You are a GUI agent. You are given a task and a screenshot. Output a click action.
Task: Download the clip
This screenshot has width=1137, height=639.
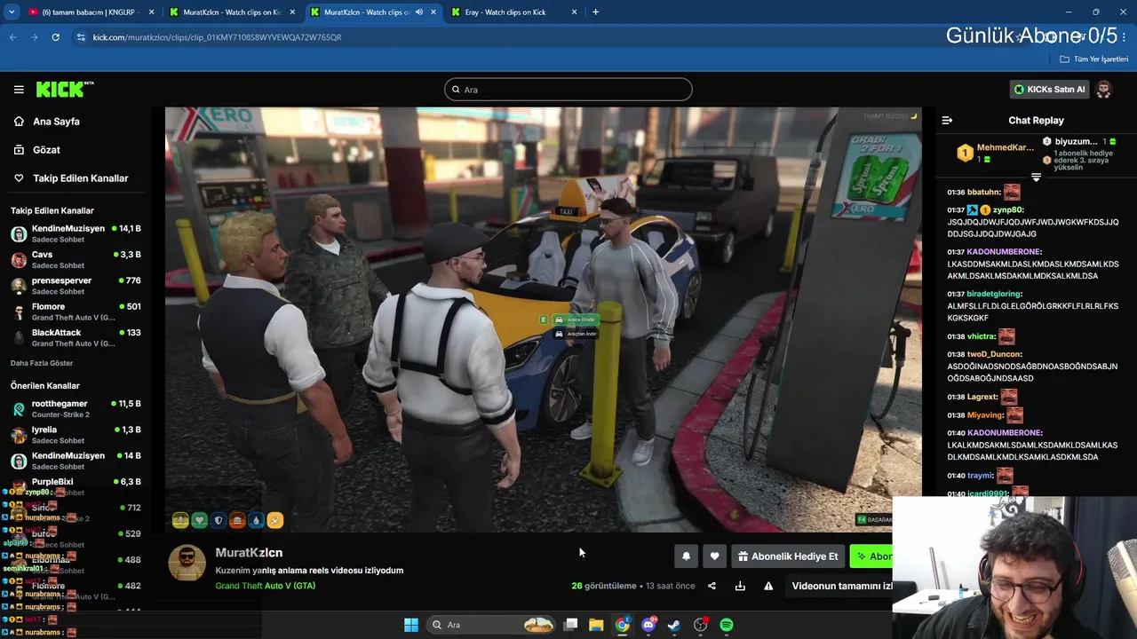740,586
